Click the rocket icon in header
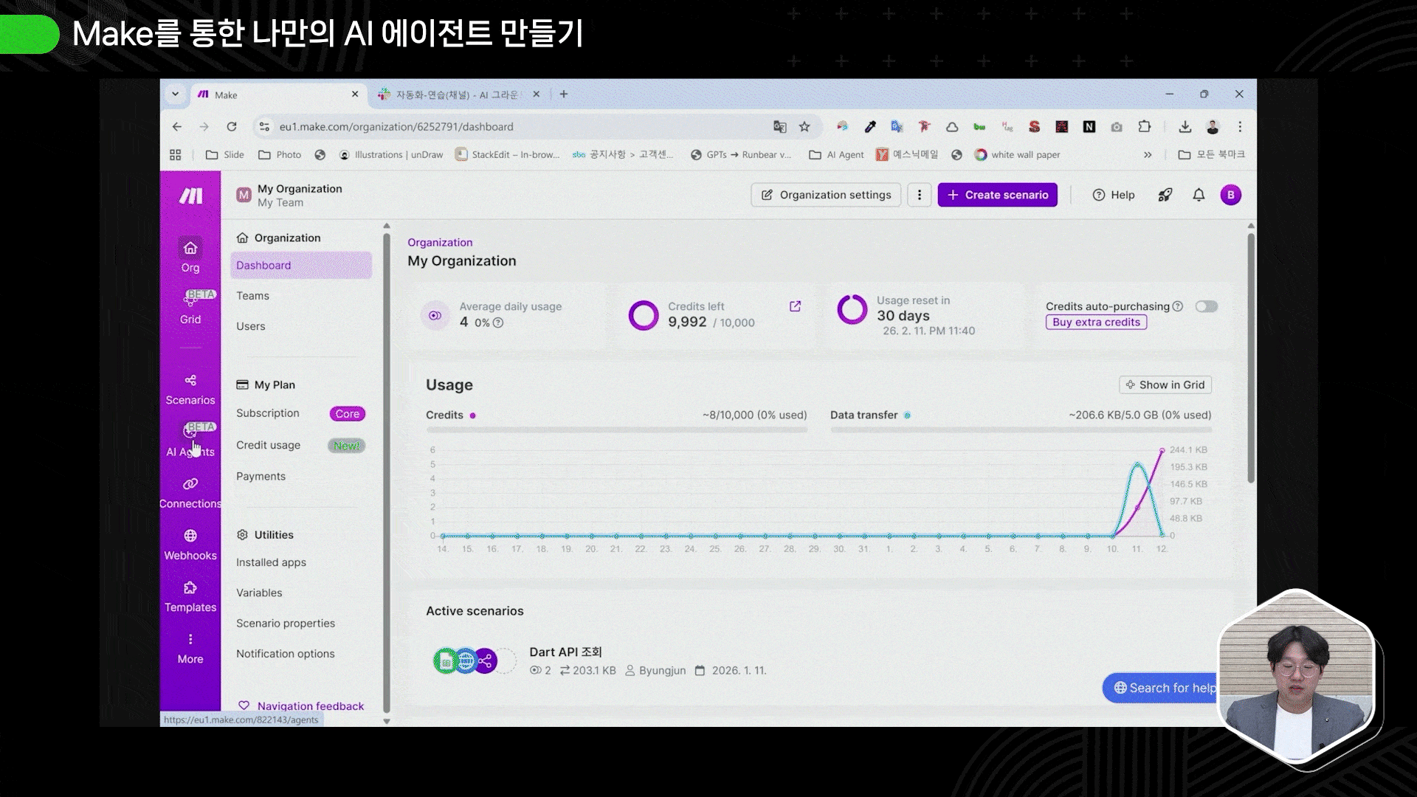Image resolution: width=1417 pixels, height=797 pixels. (1165, 195)
